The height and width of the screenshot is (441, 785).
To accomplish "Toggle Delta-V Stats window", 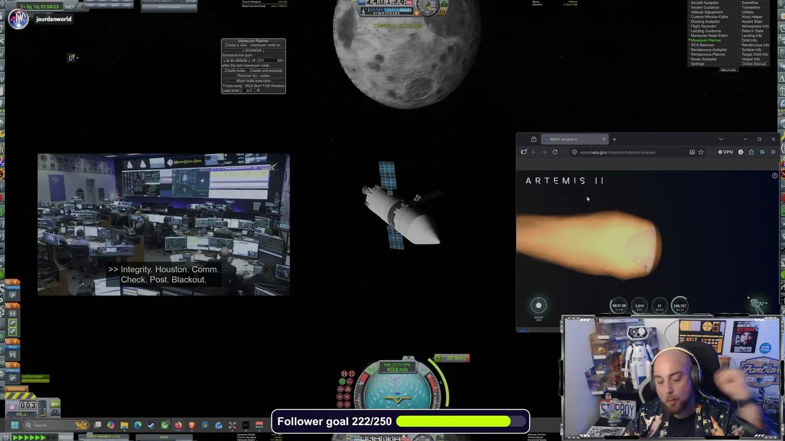I will (x=752, y=31).
